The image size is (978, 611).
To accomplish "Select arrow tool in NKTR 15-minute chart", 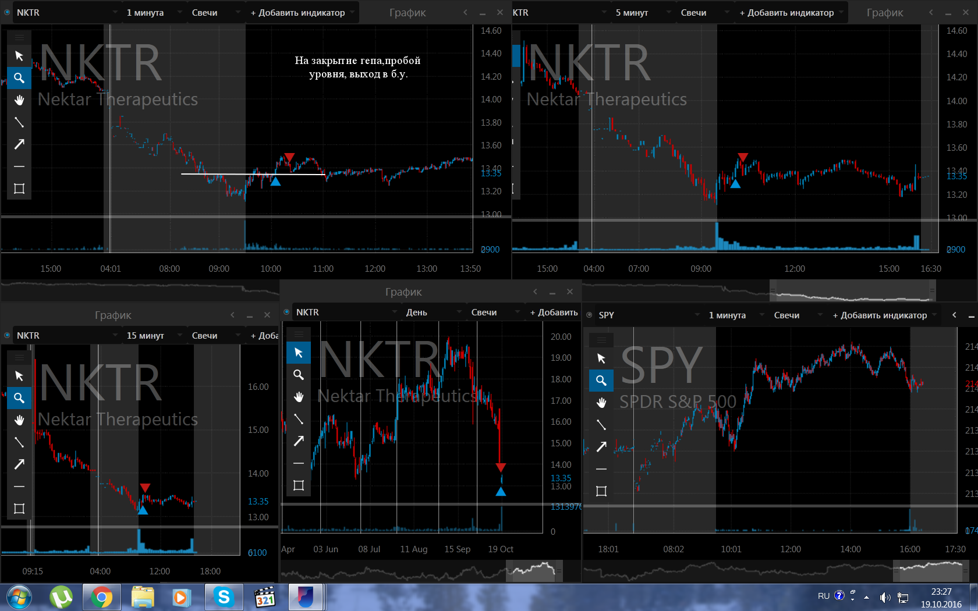I will 19,464.
